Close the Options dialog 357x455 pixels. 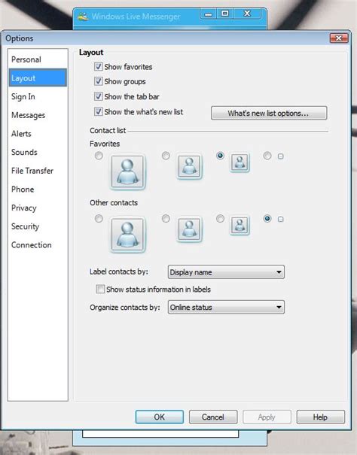[339, 38]
